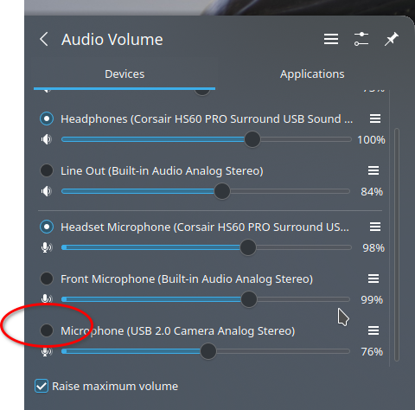Click the Line Out 84% value
The width and height of the screenshot is (415, 410).
coord(372,192)
